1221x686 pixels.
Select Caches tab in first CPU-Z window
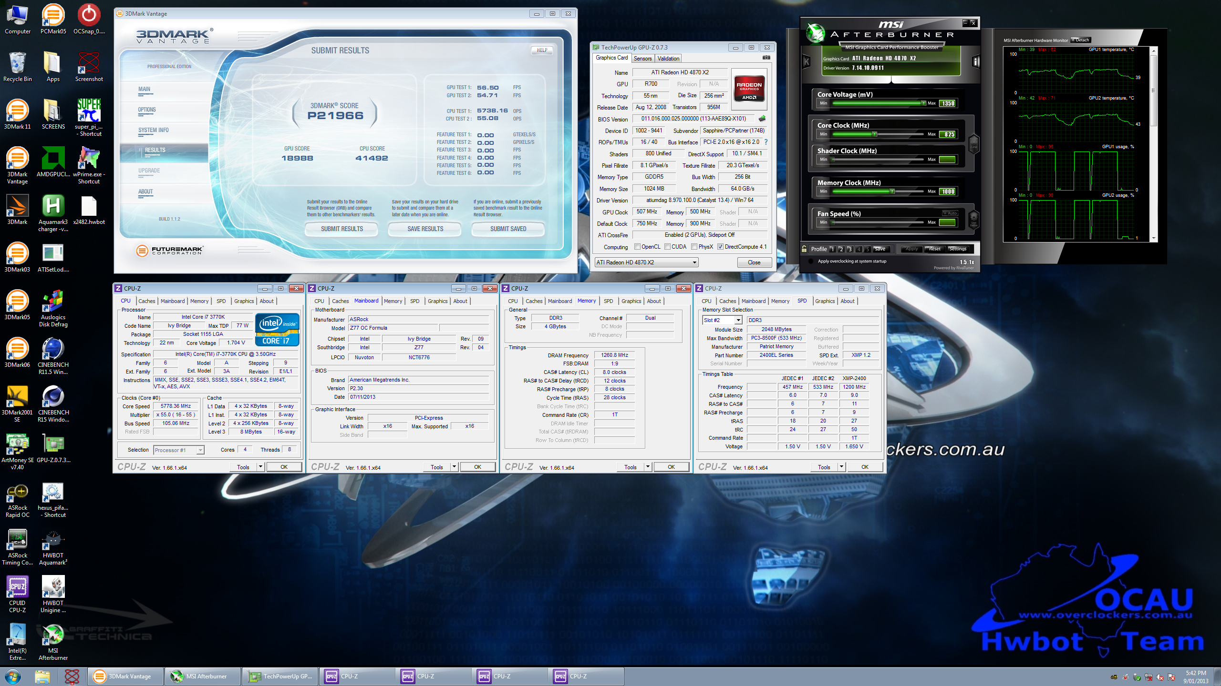pos(146,301)
